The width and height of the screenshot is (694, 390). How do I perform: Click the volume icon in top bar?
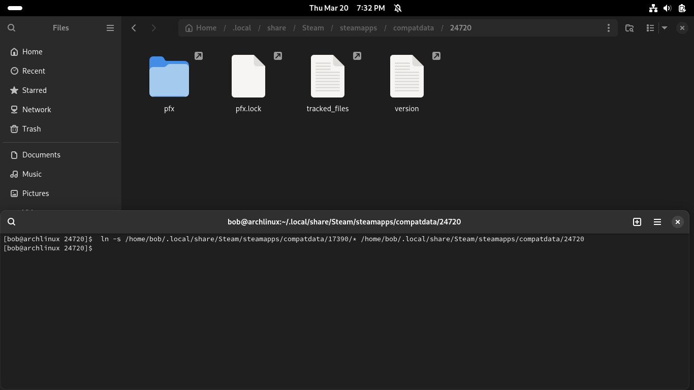point(668,8)
